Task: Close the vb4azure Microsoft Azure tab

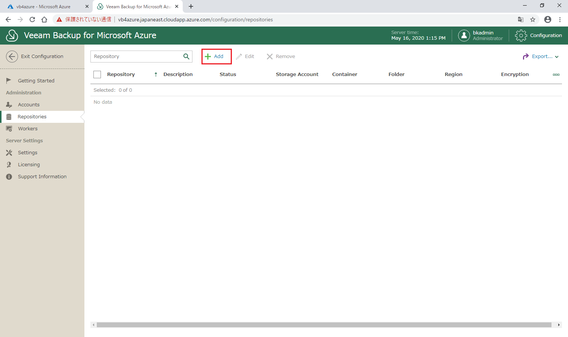Action: coord(87,6)
